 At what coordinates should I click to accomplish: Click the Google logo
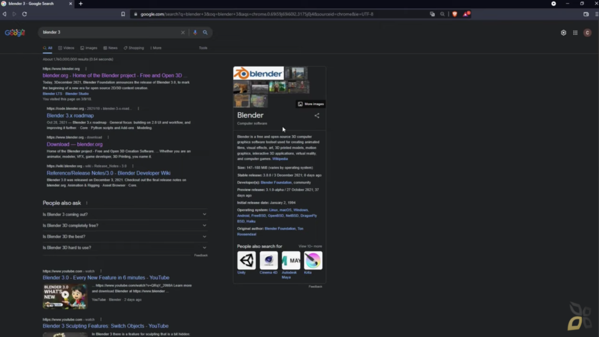coord(15,33)
